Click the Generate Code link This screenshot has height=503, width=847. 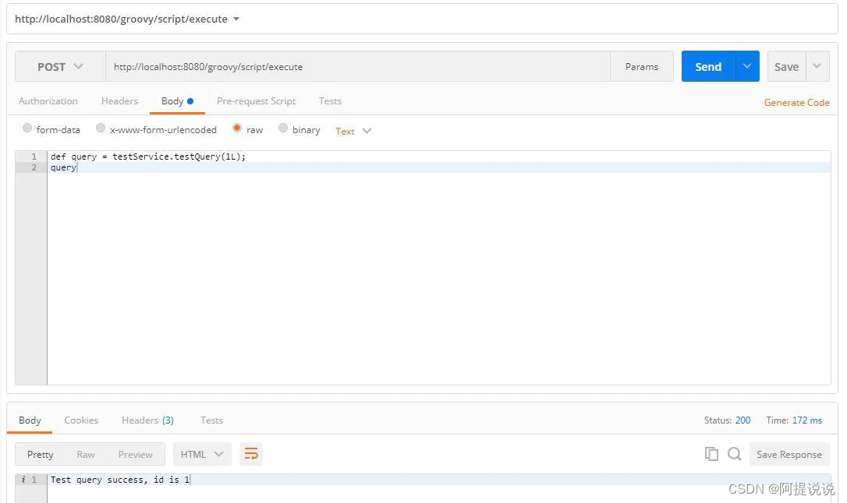(796, 103)
